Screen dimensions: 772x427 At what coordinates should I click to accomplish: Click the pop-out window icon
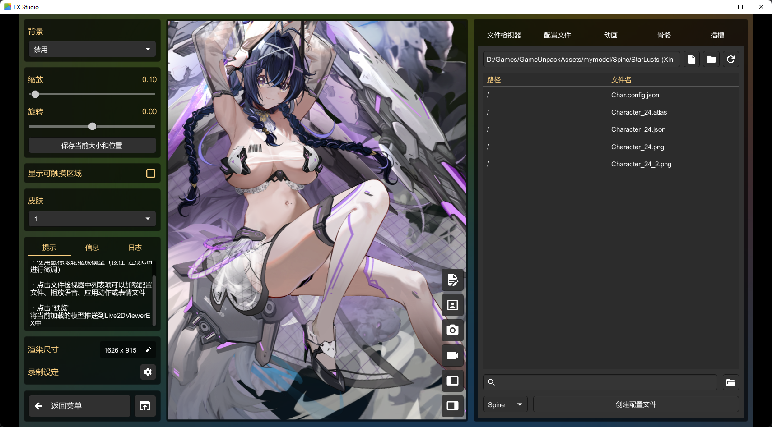(x=145, y=406)
